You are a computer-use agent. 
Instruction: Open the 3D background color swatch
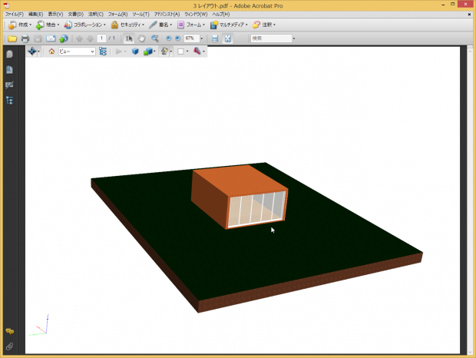click(x=180, y=51)
